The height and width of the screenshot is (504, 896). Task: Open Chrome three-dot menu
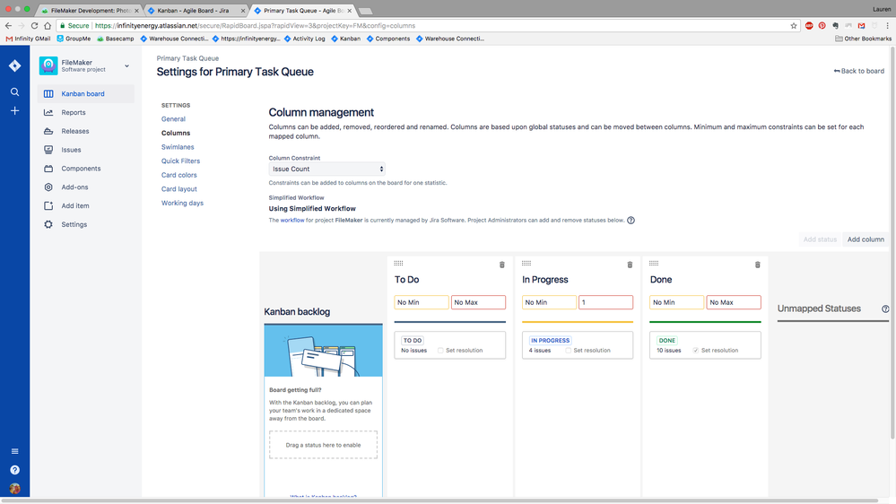[887, 26]
